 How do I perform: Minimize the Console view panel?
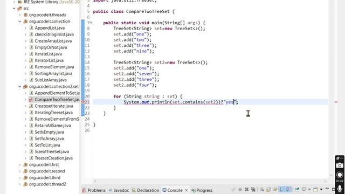327,189
